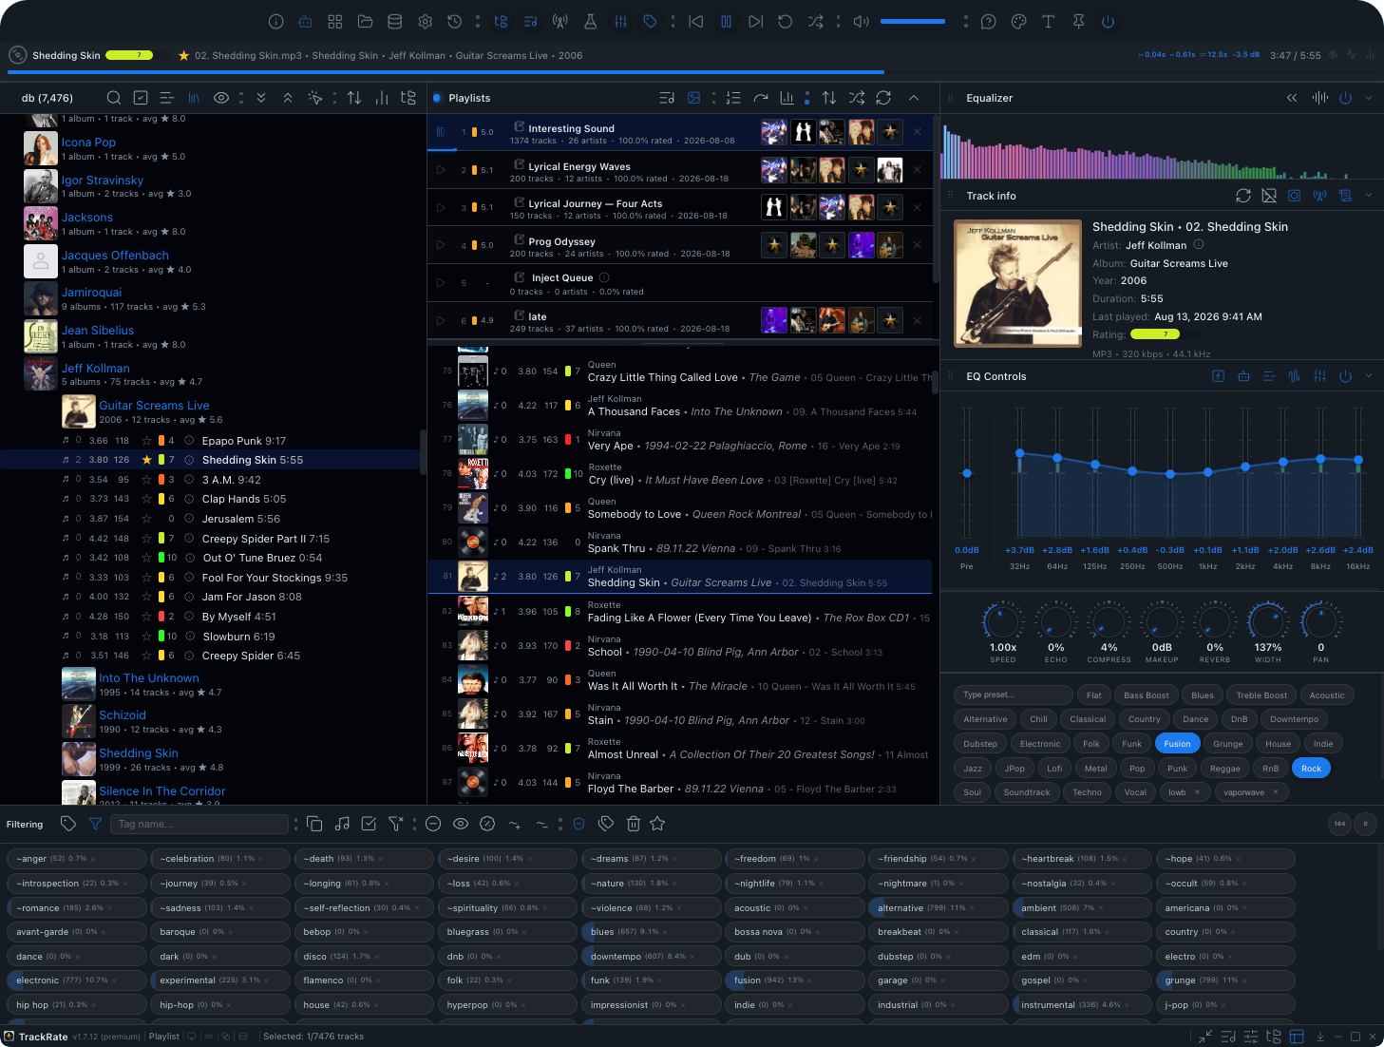This screenshot has width=1384, height=1047.
Task: Adjust the volume slider in top toolbar
Action: pyautogui.click(x=913, y=21)
